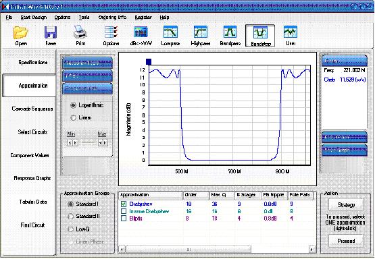Click the table's horizontal scrollbar right arrow
Screen dimensions: 375x259
tap(312, 250)
